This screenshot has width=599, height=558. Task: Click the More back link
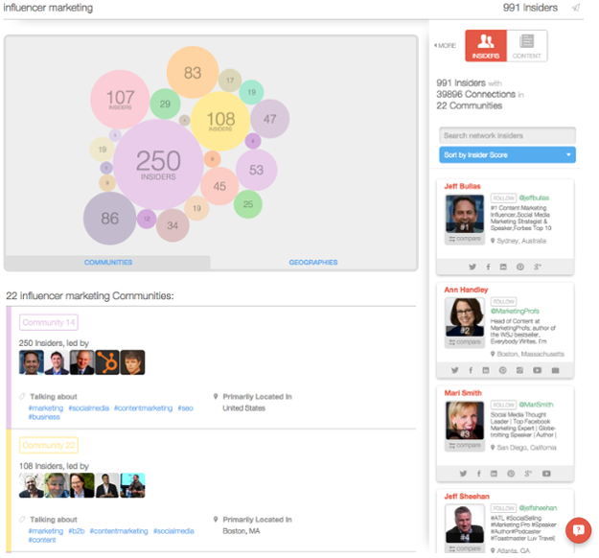click(x=445, y=45)
